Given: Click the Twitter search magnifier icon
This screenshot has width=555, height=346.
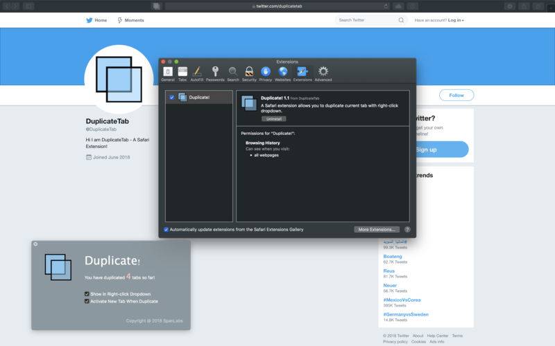Looking at the screenshot, I should pos(401,20).
